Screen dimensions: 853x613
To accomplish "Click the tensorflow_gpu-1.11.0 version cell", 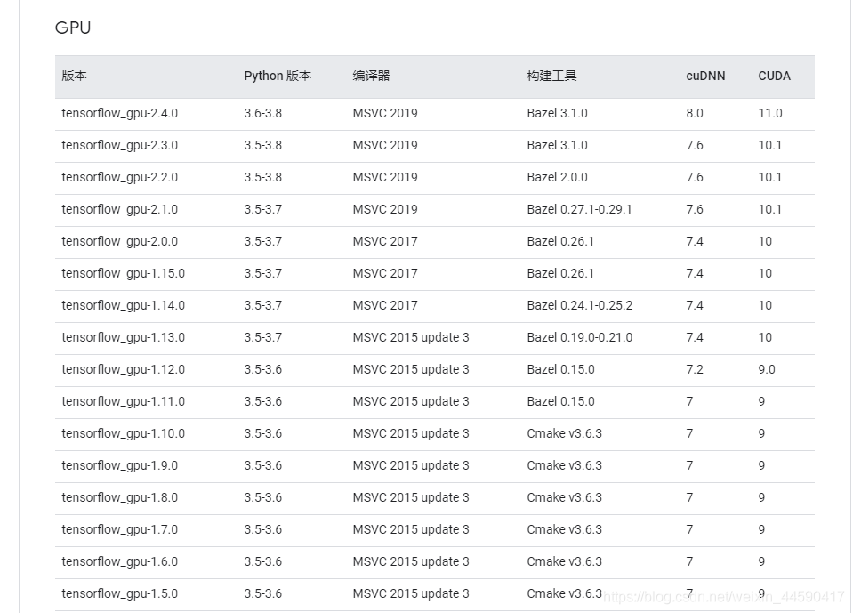I will (123, 402).
